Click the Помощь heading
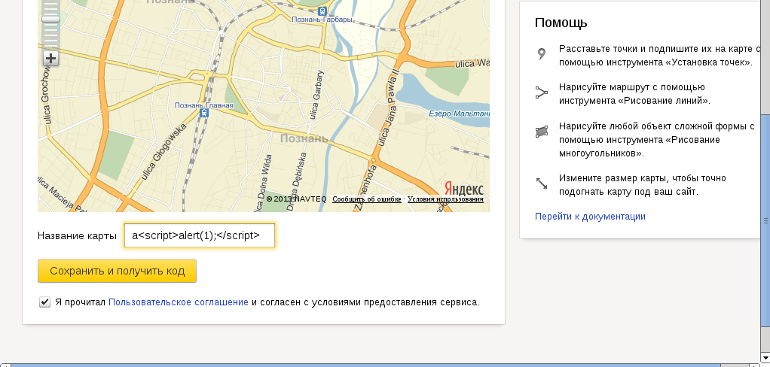Screen dimensions: 770x367 coord(561,23)
